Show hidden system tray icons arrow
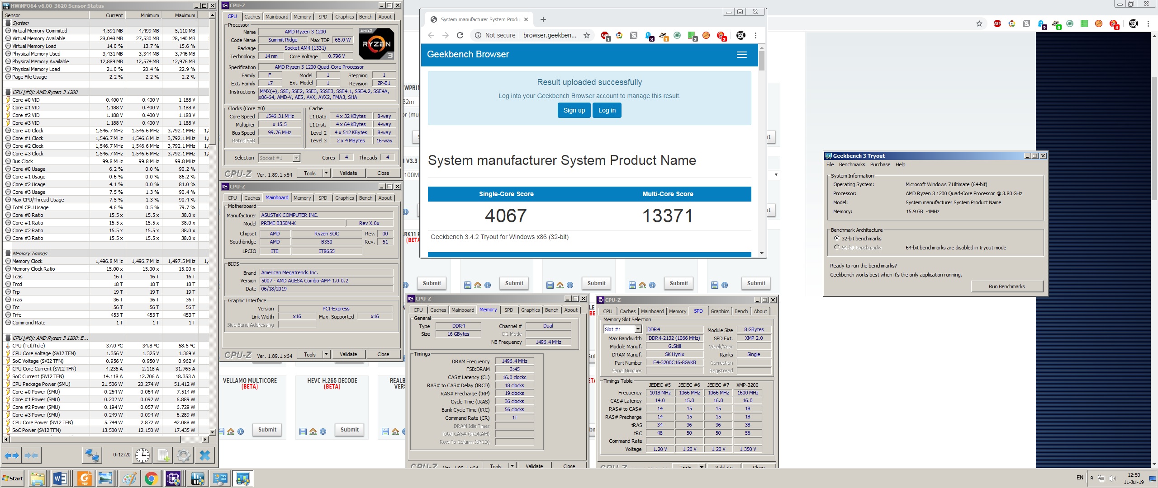This screenshot has height=488, width=1158. [x=1092, y=478]
